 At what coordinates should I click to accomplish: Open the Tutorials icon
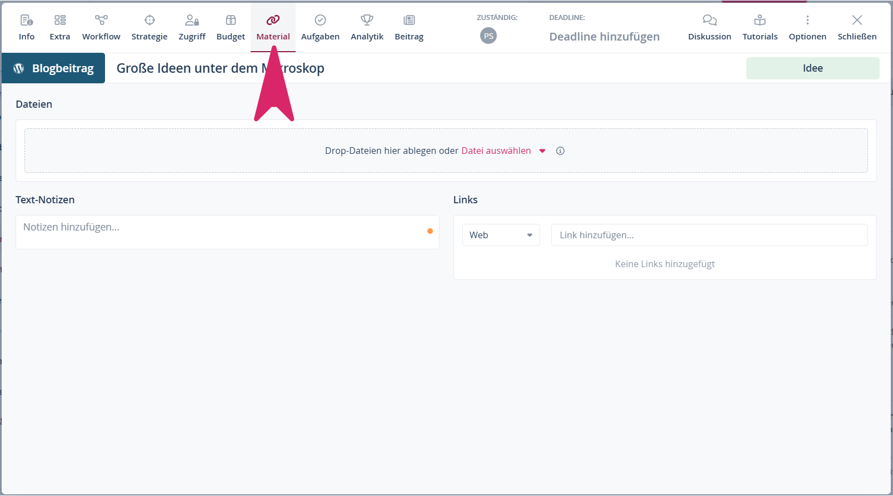pyautogui.click(x=760, y=21)
